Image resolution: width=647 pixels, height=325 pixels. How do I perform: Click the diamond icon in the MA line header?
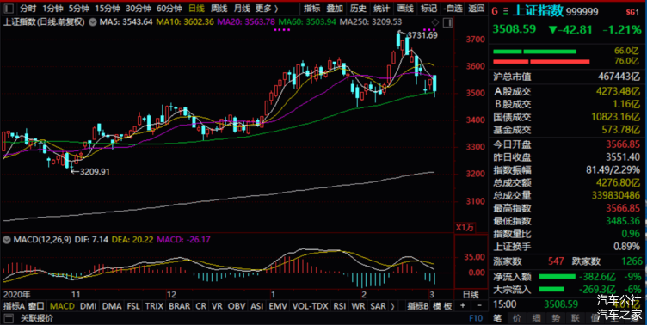(x=435, y=22)
